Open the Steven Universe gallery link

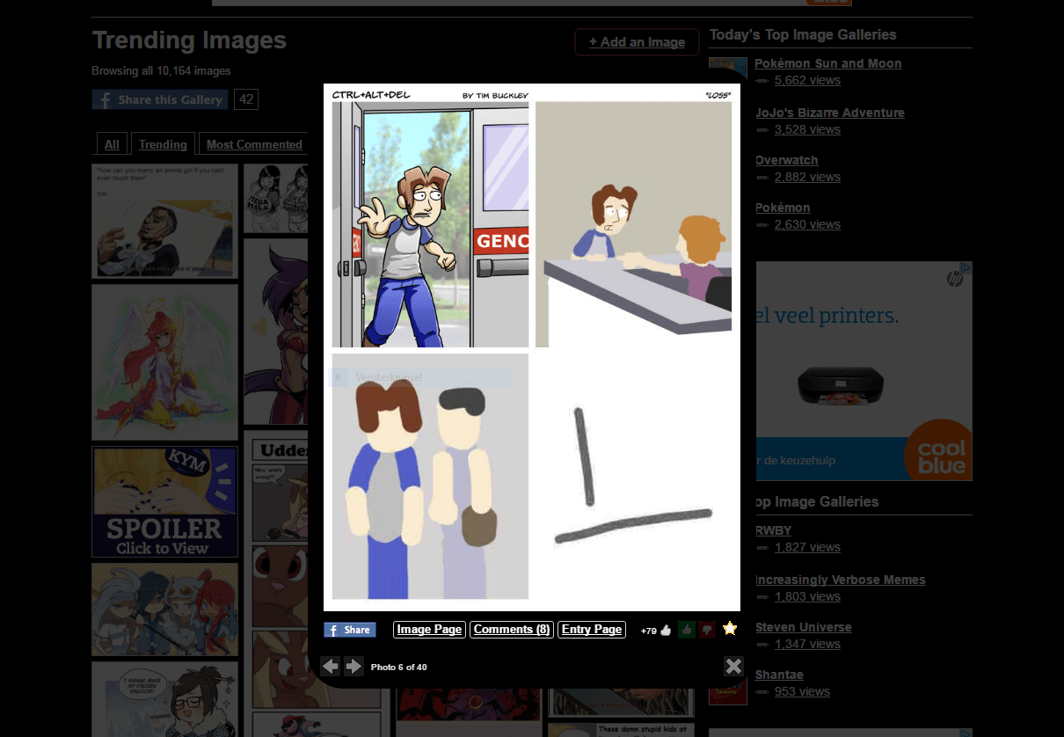coord(803,627)
